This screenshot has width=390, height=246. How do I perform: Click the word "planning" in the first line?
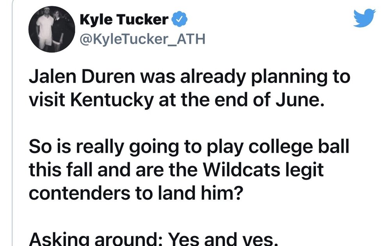289,77
